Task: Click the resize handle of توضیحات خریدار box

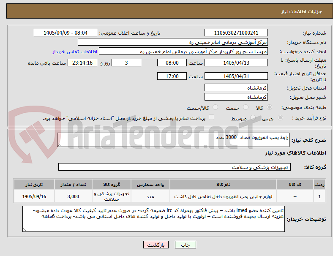Action: (x=25, y=229)
